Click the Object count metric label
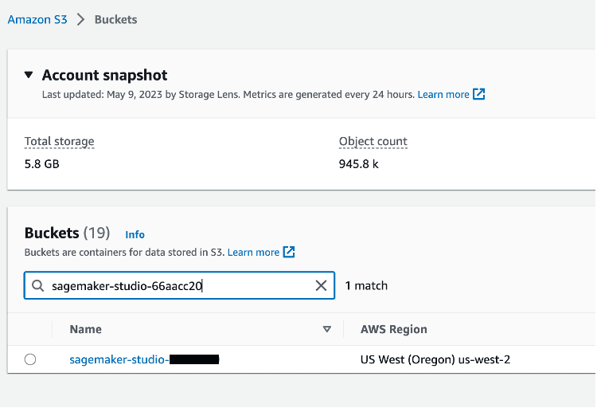The width and height of the screenshot is (597, 408). 373,142
